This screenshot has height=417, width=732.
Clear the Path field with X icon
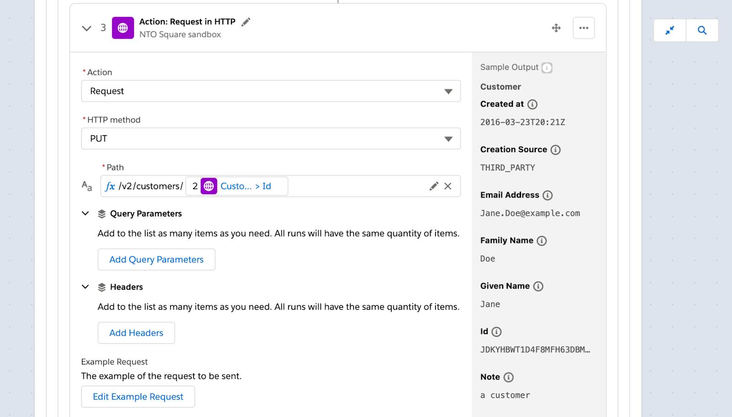point(448,186)
